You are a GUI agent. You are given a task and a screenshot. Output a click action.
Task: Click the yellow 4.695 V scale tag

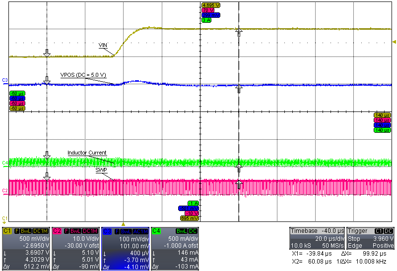pyautogui.click(x=210, y=4)
